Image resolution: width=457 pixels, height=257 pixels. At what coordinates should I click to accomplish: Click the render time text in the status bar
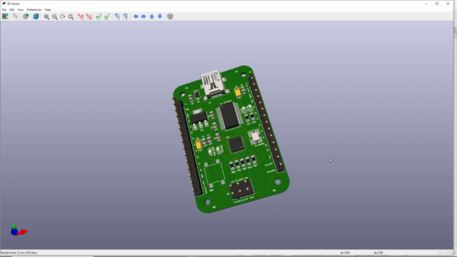(x=19, y=253)
